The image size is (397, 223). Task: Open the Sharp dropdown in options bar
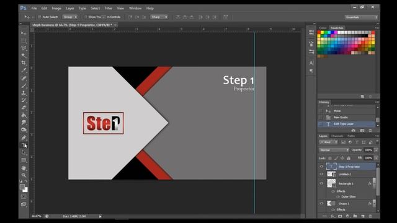tap(159, 17)
